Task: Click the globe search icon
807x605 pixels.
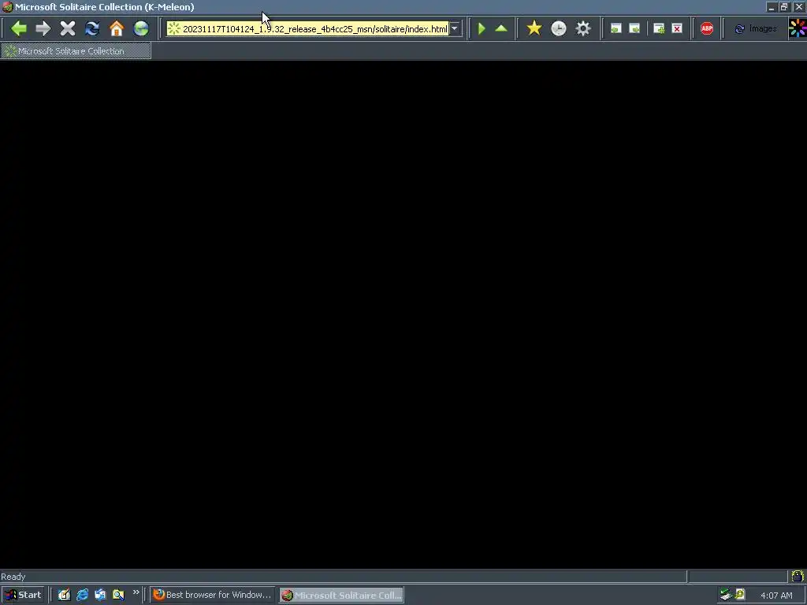Action: 141,28
